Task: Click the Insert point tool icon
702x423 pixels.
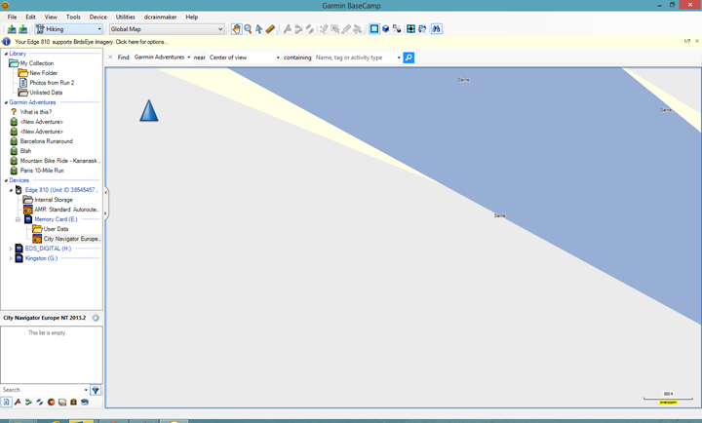Action: click(x=324, y=29)
